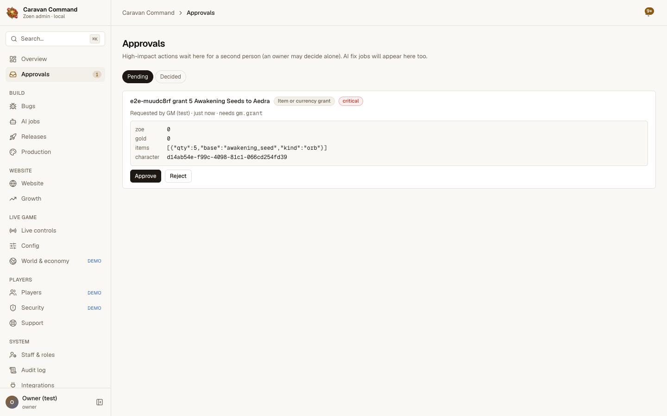
Task: Select the character ID d14ab54e value
Action: 227,157
